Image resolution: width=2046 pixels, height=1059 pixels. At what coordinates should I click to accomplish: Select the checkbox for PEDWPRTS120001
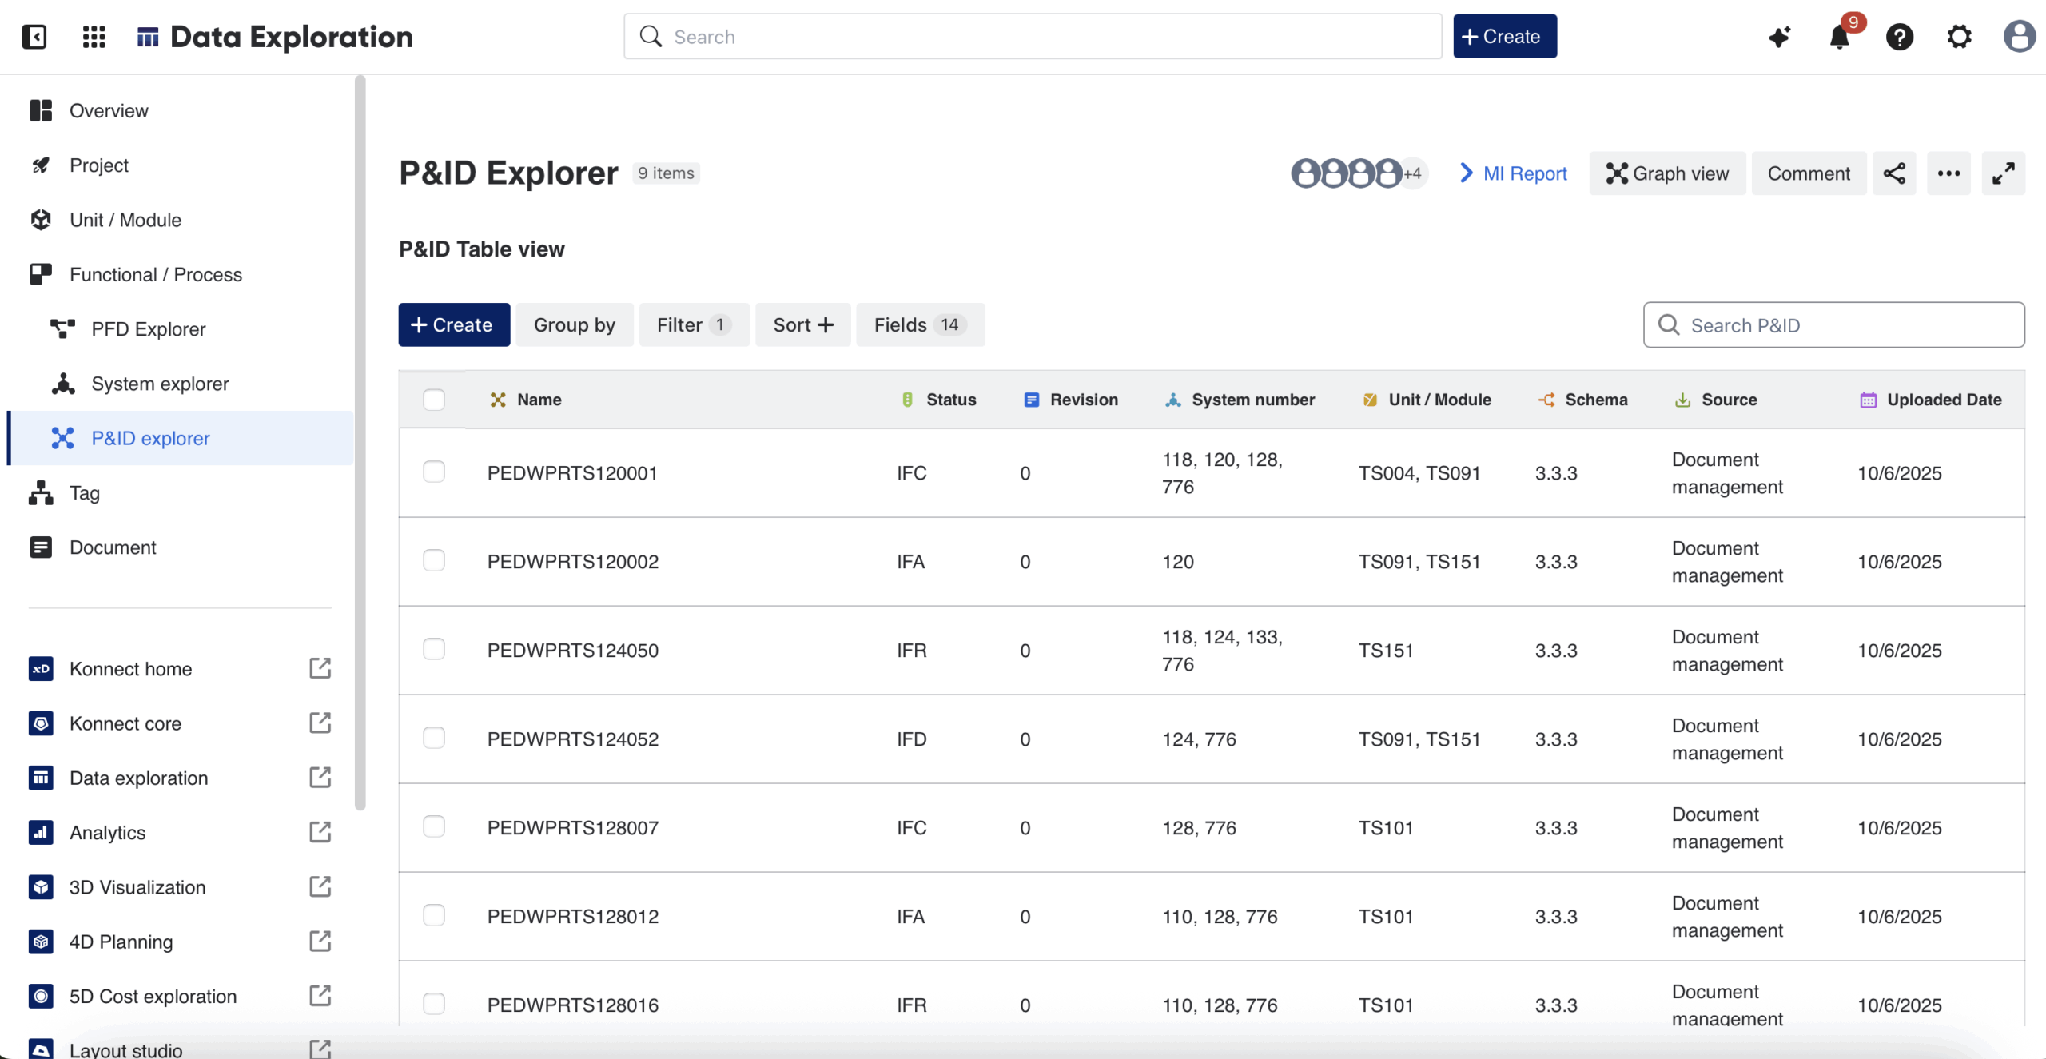click(434, 472)
